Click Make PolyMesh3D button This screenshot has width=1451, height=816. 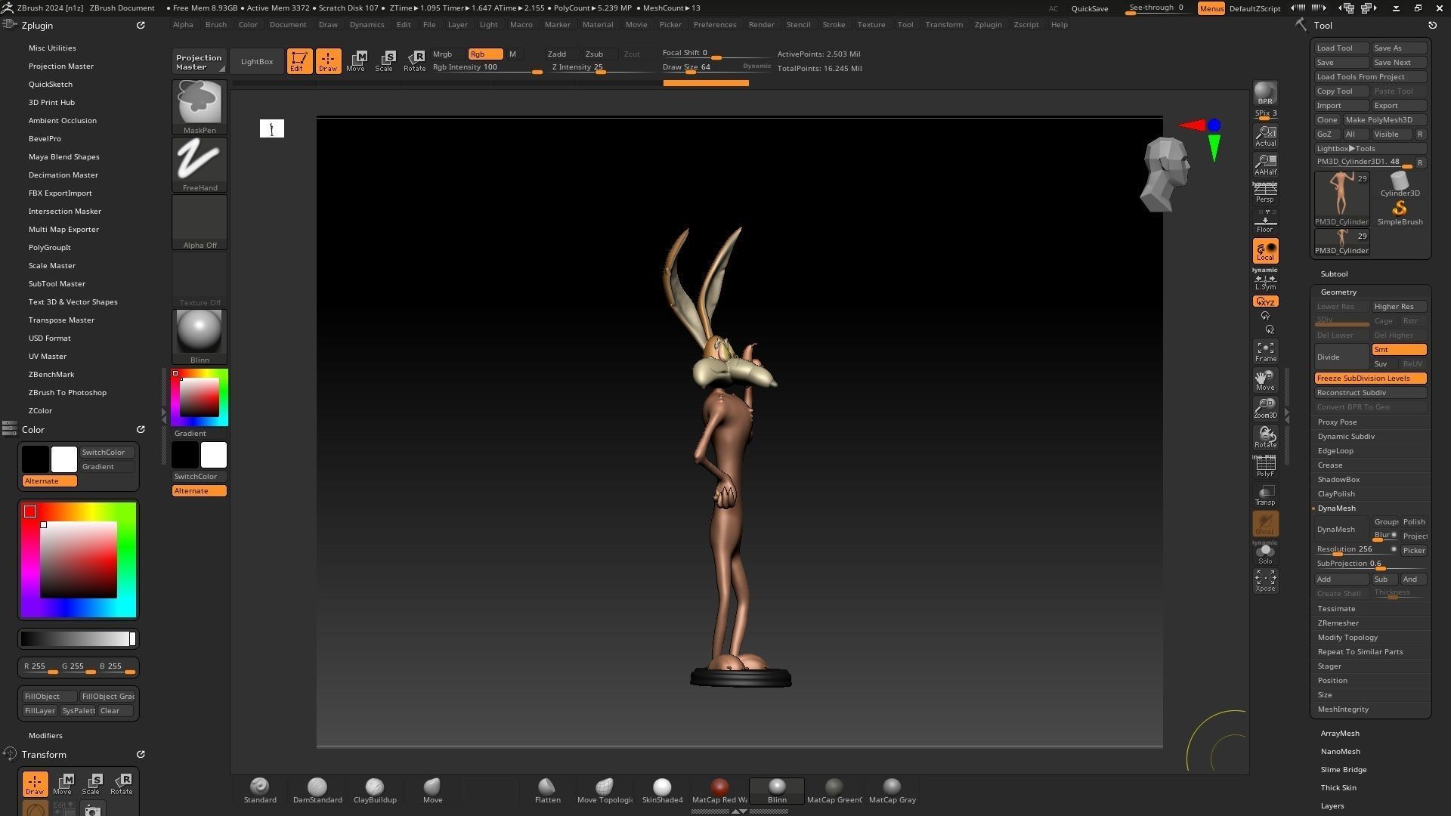[1384, 119]
